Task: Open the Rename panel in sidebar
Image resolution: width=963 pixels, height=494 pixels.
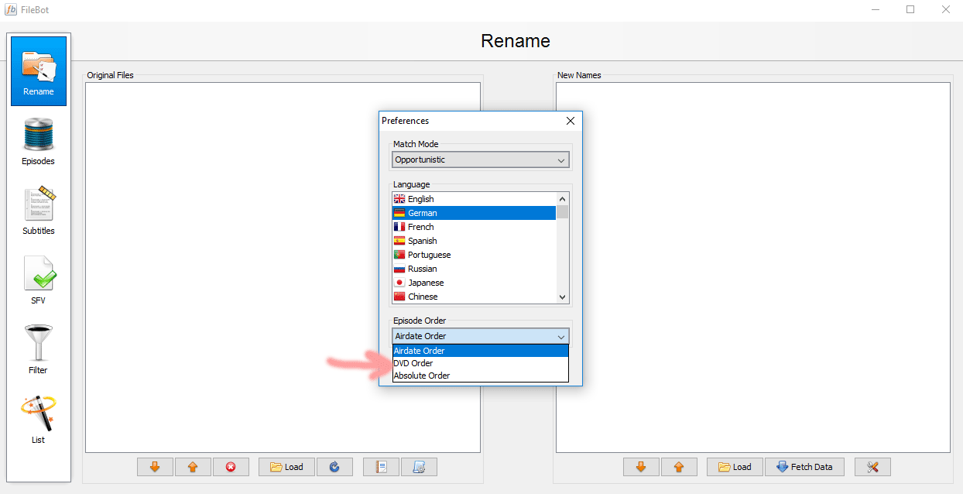Action: point(39,71)
